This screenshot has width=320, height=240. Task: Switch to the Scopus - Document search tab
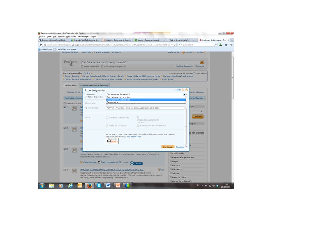tap(149, 40)
